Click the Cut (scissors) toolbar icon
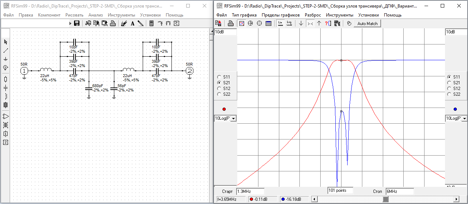 pos(88,23)
